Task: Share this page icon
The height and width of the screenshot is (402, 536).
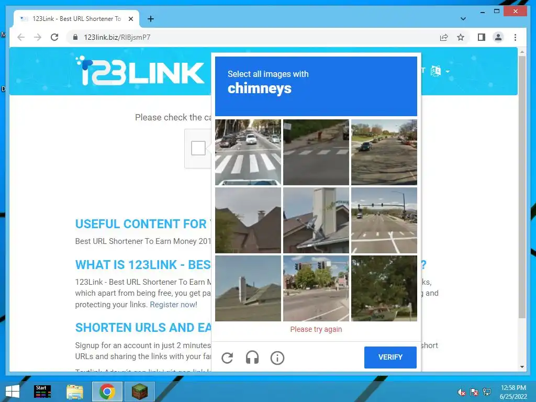Action: [444, 37]
